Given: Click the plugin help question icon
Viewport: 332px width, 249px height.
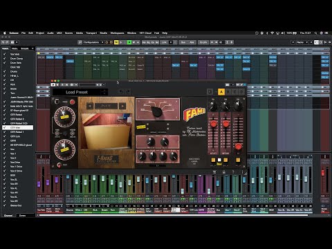Looking at the screenshot, I should tap(233, 172).
